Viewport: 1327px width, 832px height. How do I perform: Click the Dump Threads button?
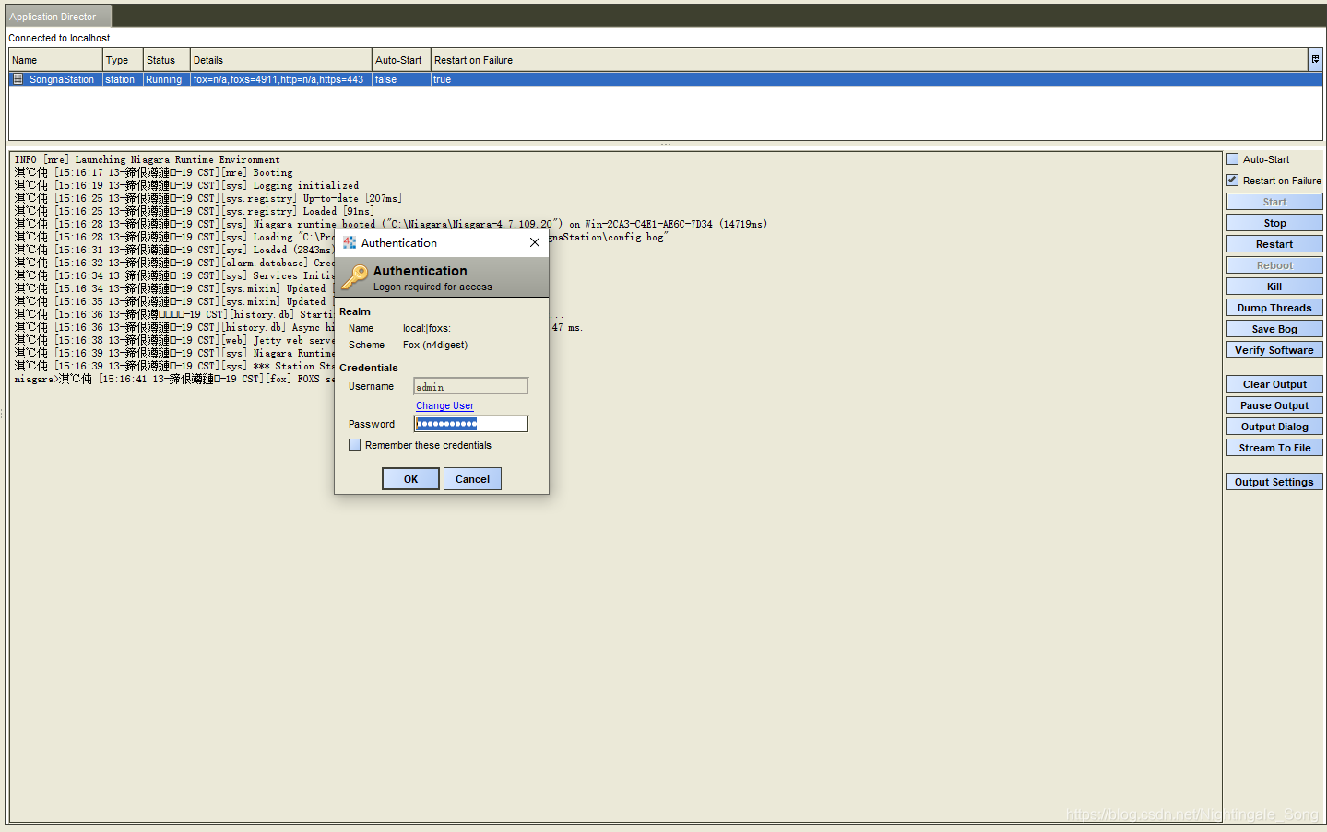pyautogui.click(x=1274, y=308)
